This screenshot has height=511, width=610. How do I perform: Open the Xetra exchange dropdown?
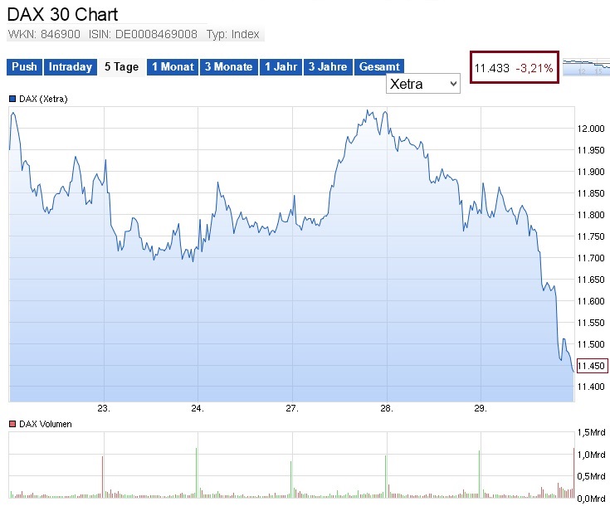[423, 84]
